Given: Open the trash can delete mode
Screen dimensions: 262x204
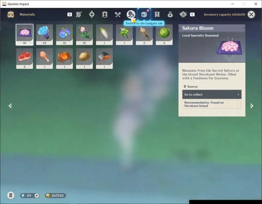Looking at the screenshot, I should (11, 195).
